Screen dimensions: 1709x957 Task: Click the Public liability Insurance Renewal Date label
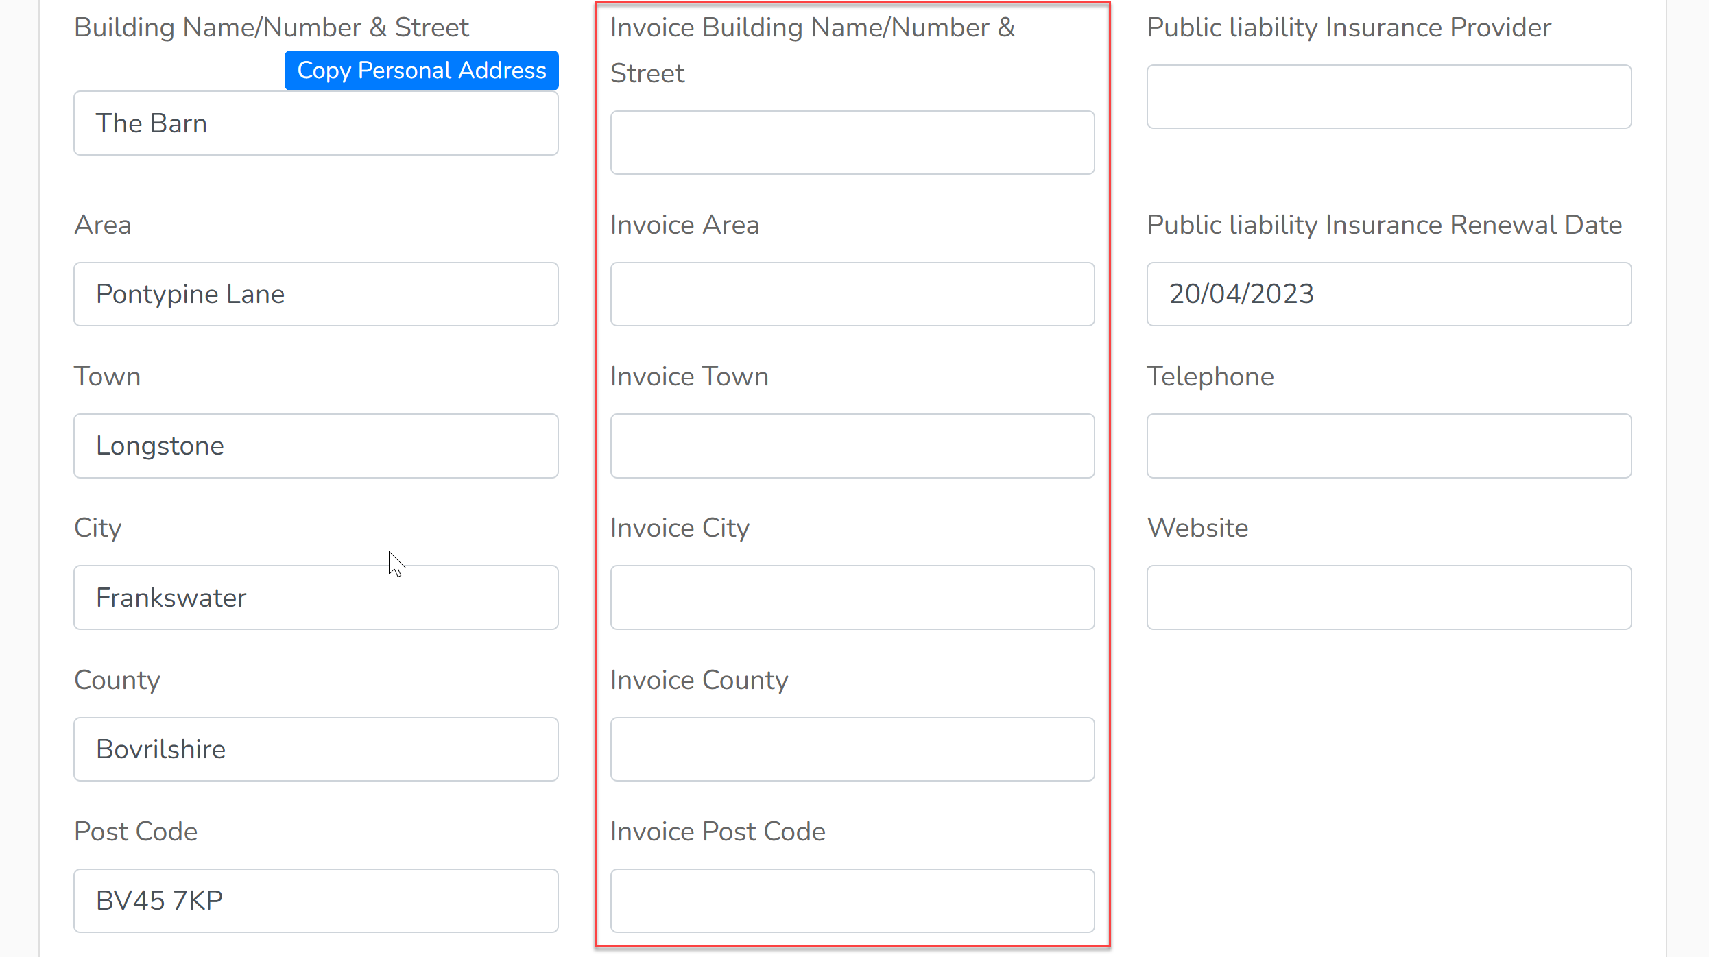[1385, 225]
